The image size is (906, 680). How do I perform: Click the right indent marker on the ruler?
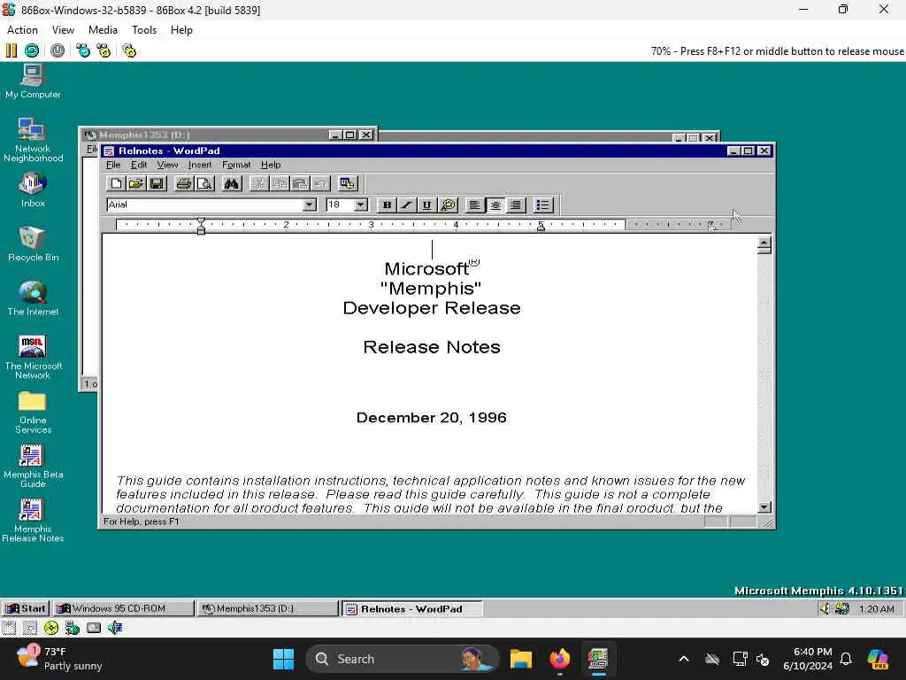[541, 228]
